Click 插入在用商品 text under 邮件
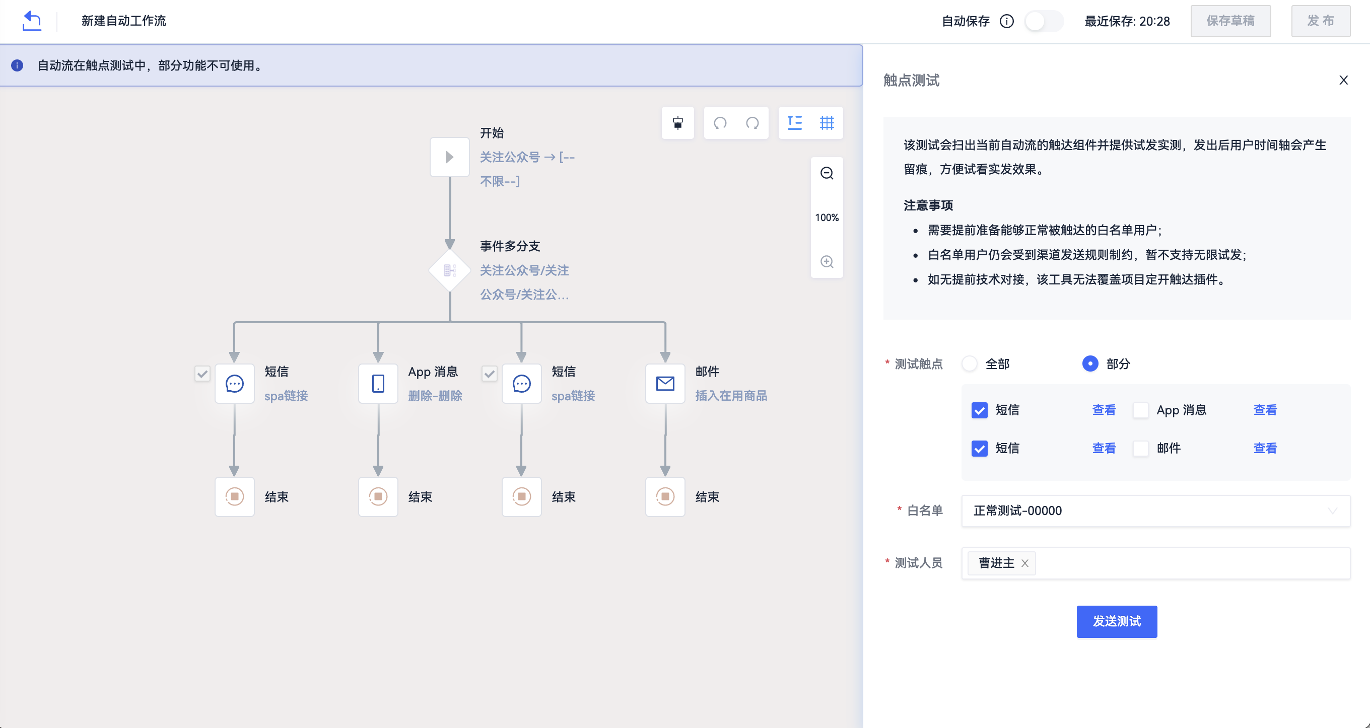The width and height of the screenshot is (1370, 728). click(x=731, y=396)
